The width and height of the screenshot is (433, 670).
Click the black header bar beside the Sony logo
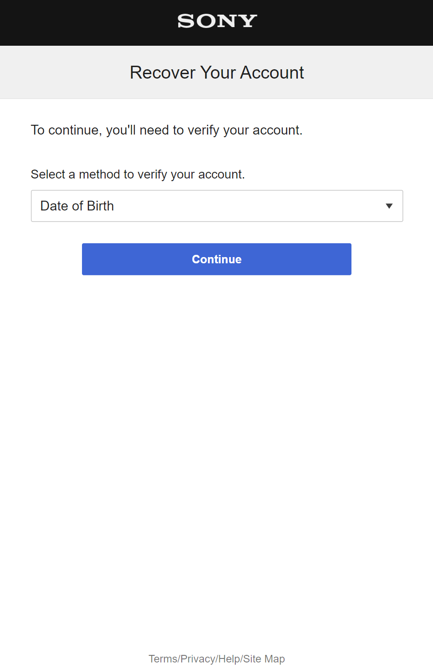coord(89,22)
